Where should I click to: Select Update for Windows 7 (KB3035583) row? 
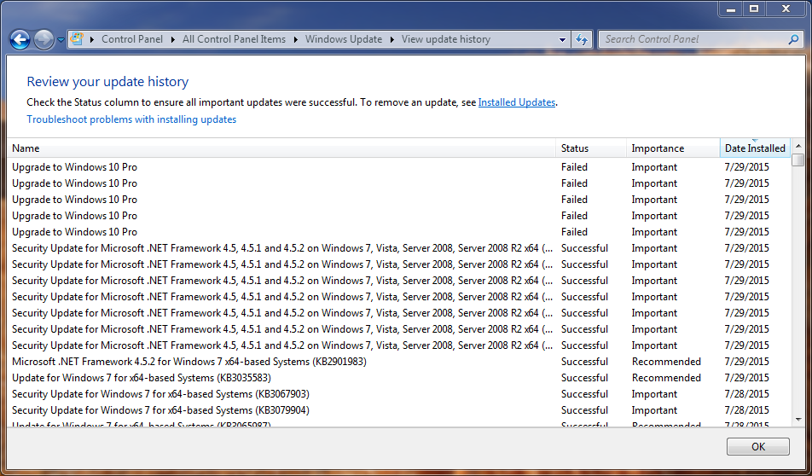click(x=399, y=378)
